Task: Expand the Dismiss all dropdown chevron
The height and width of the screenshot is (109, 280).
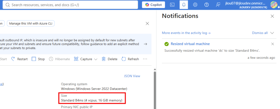Action: click(x=272, y=33)
